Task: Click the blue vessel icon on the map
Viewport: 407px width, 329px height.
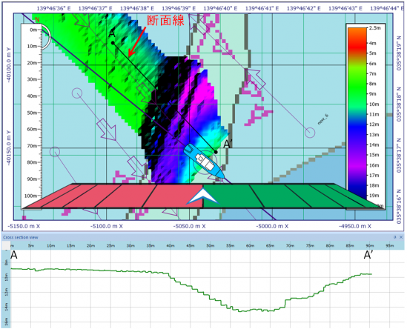Action: click(204, 161)
